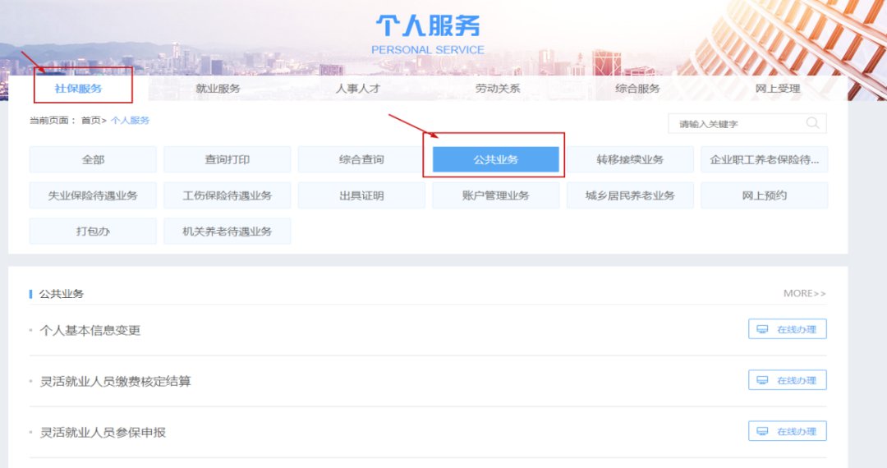The height and width of the screenshot is (468, 887).
Task: Click 在线办理 for 灵活就业人员缴费核定结算
Action: (x=787, y=380)
